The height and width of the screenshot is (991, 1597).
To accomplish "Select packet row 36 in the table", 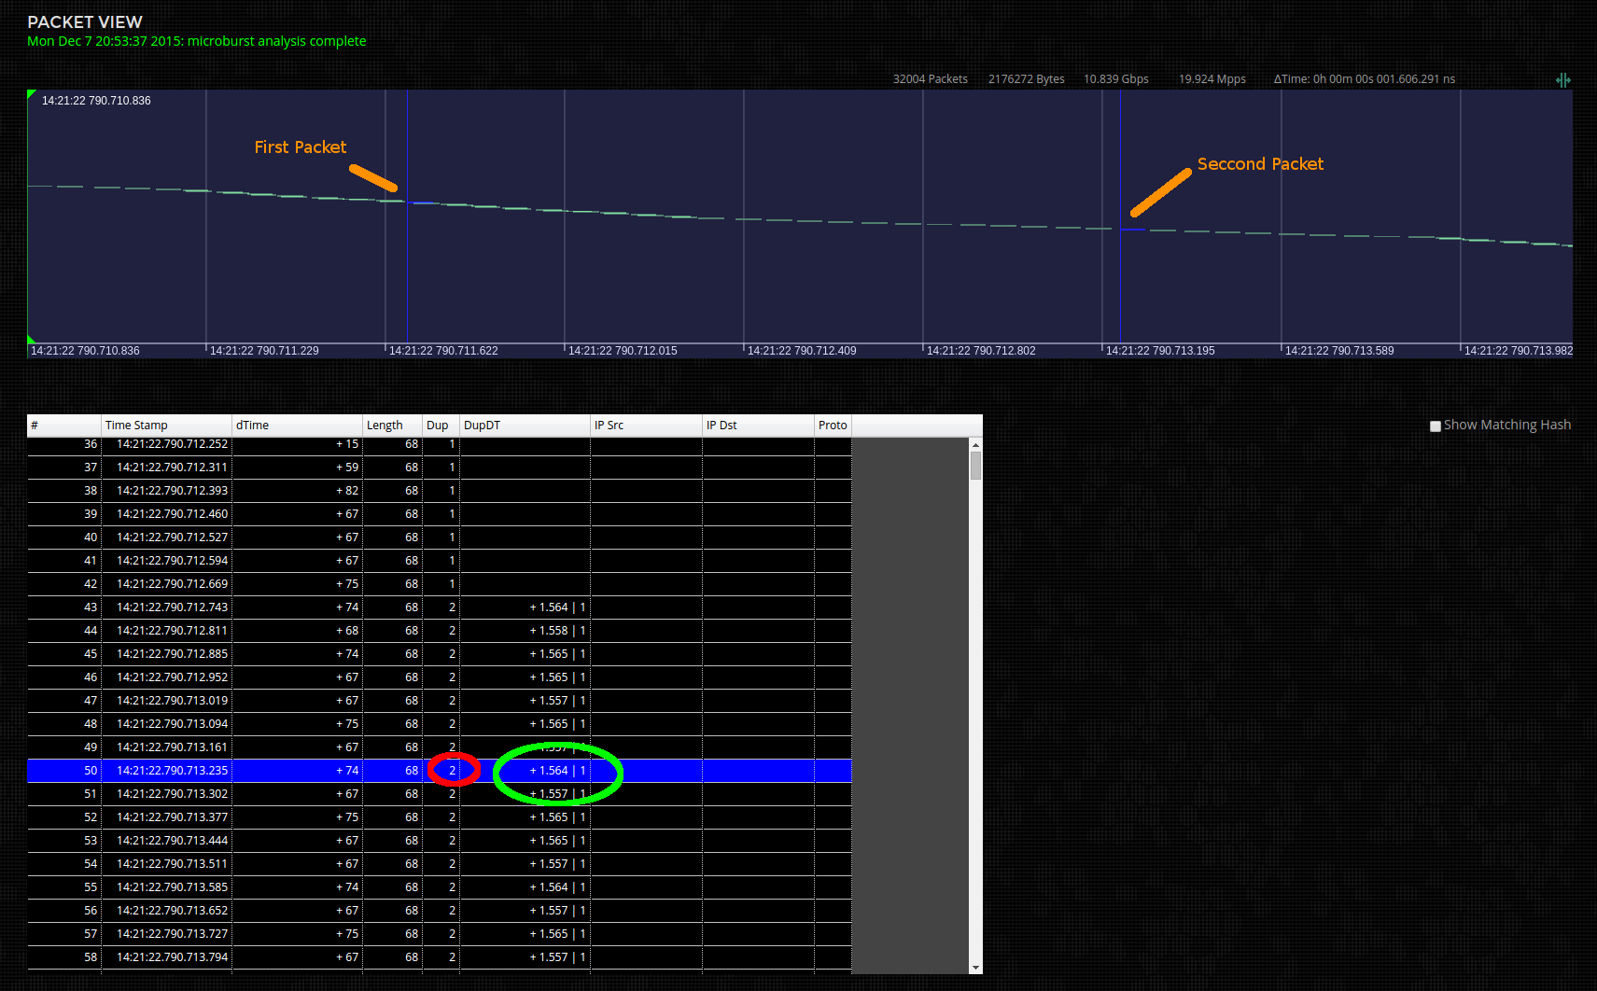I will (x=280, y=445).
